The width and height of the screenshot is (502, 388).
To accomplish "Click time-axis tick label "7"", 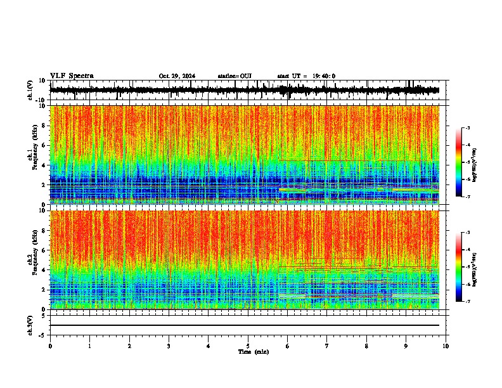I will [327, 346].
